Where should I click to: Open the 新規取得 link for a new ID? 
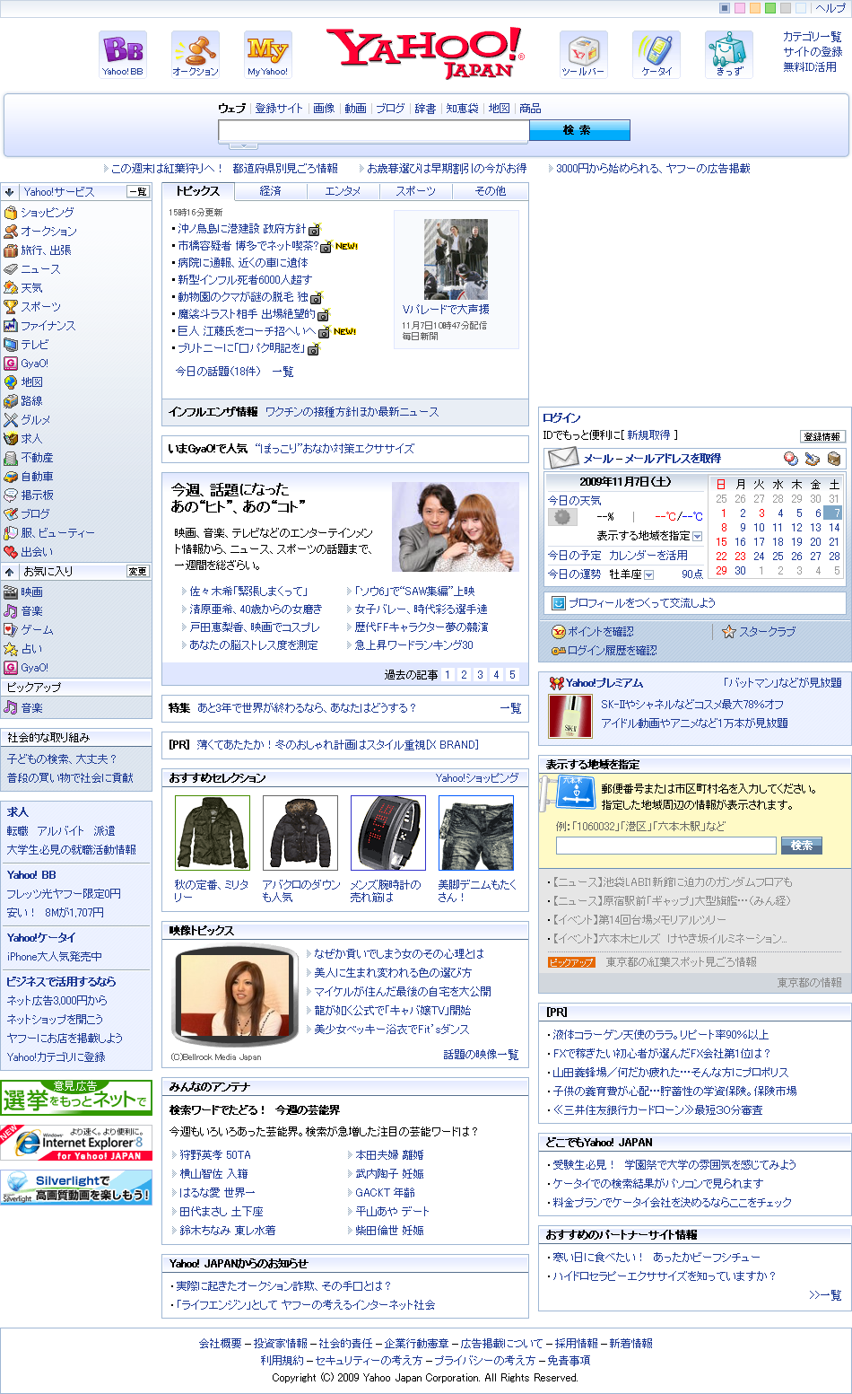click(649, 435)
